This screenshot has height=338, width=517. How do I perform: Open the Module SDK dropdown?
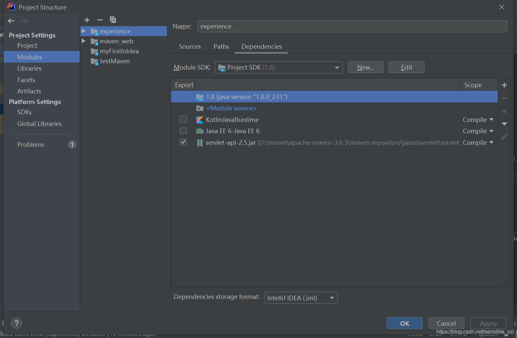click(279, 67)
